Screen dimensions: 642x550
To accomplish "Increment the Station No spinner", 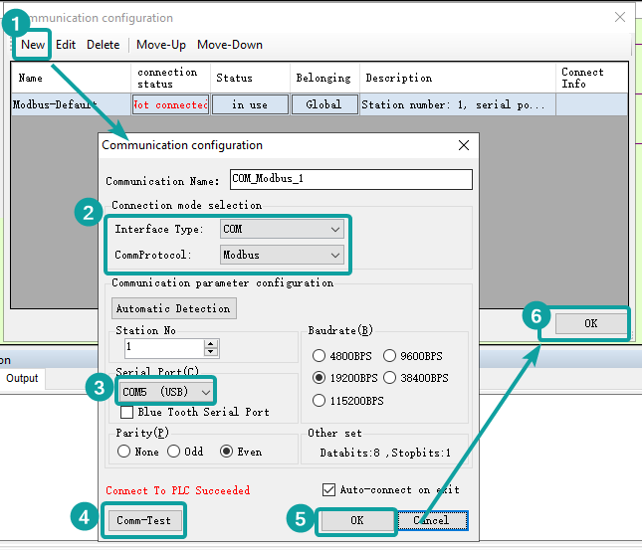I will (210, 343).
